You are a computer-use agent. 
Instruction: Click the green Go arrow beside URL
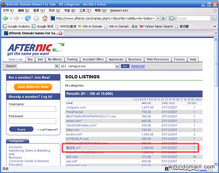163,18
